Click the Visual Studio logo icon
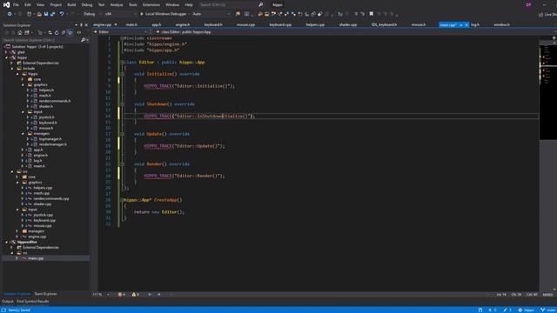 [6, 4]
